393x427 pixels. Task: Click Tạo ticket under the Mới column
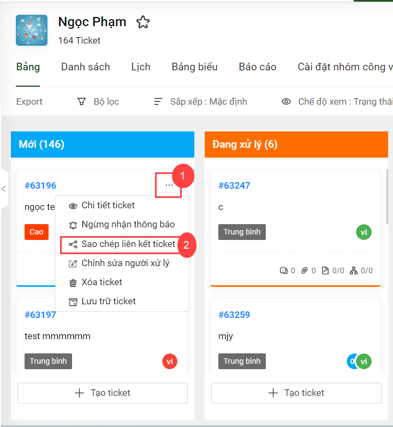coord(103,393)
